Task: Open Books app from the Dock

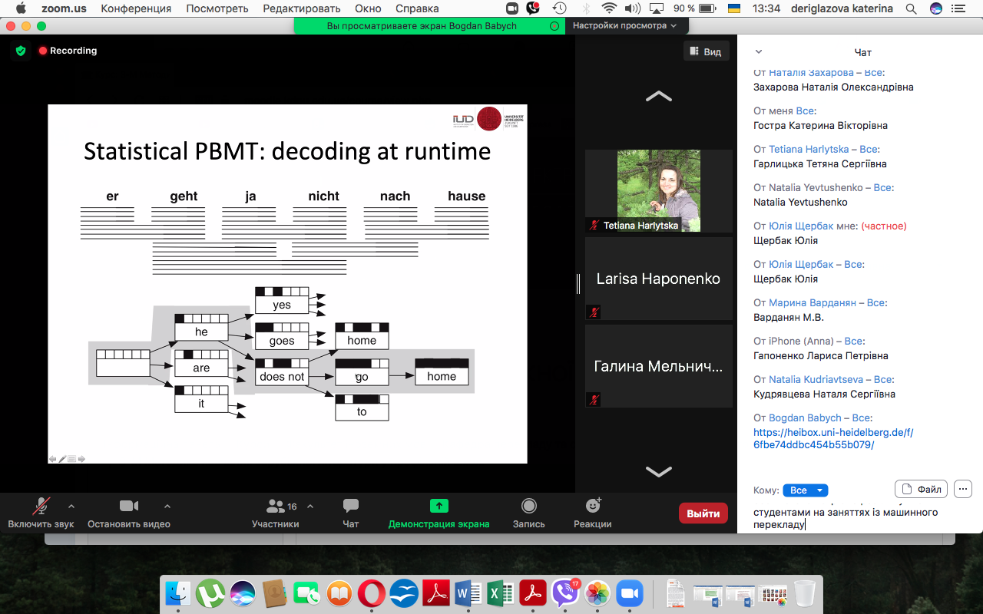Action: (339, 593)
